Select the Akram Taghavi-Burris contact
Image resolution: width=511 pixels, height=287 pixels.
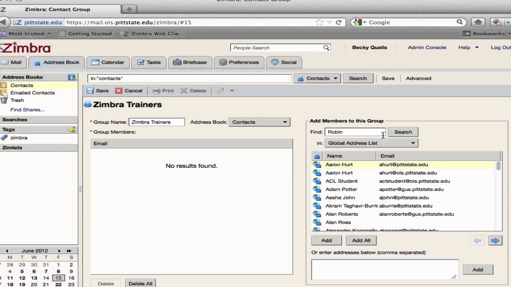pyautogui.click(x=403, y=206)
